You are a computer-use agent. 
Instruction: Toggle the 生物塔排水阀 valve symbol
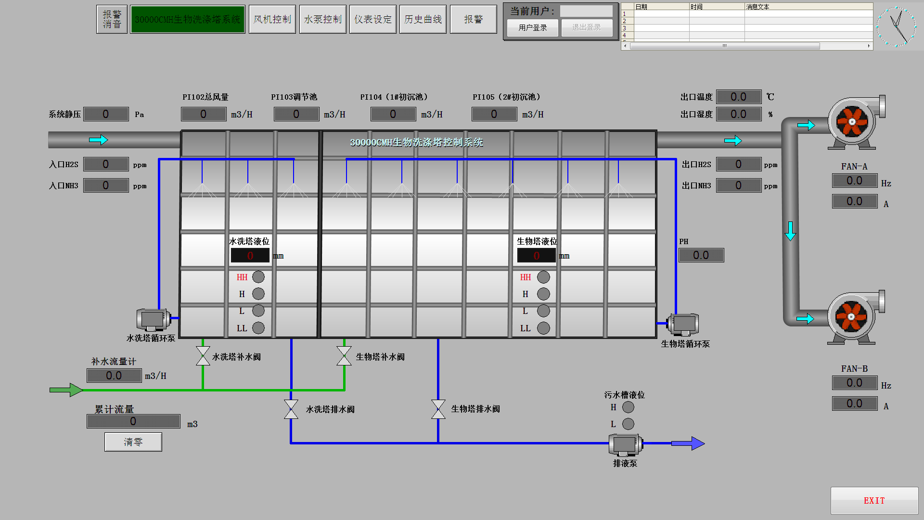(438, 409)
